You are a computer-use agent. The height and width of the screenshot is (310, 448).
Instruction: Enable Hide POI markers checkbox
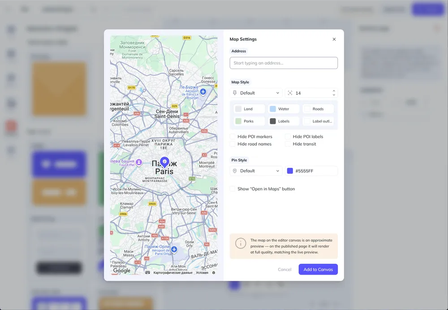(x=233, y=136)
